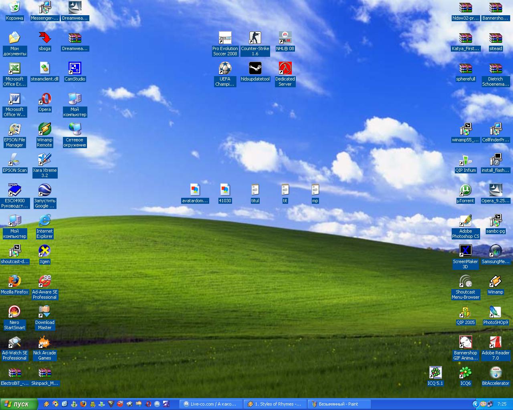Click the NHL 08 desktop icon
Image resolution: width=513 pixels, height=410 pixels.
pyautogui.click(x=285, y=38)
